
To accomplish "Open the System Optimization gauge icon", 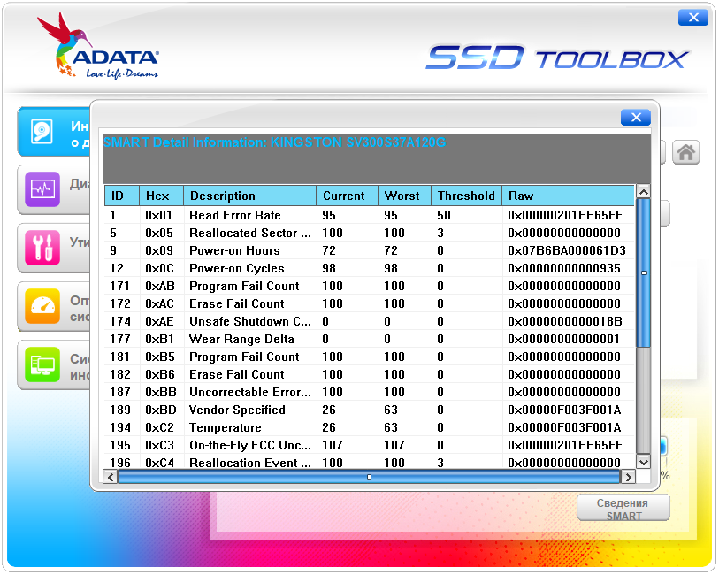I will pos(42,306).
